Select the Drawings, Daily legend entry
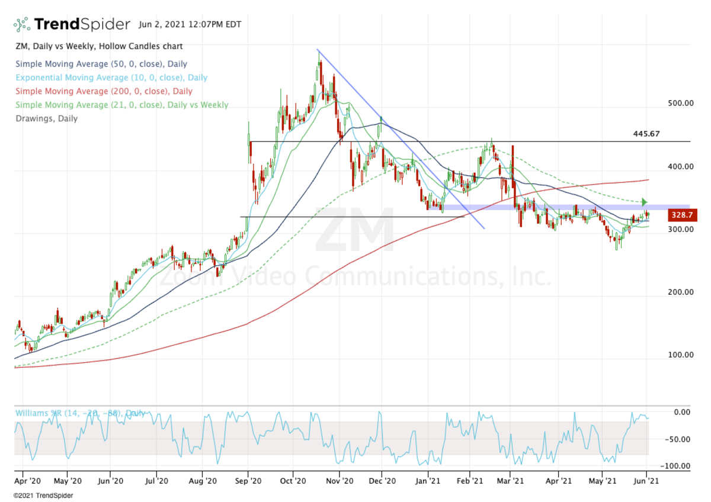 (46, 118)
